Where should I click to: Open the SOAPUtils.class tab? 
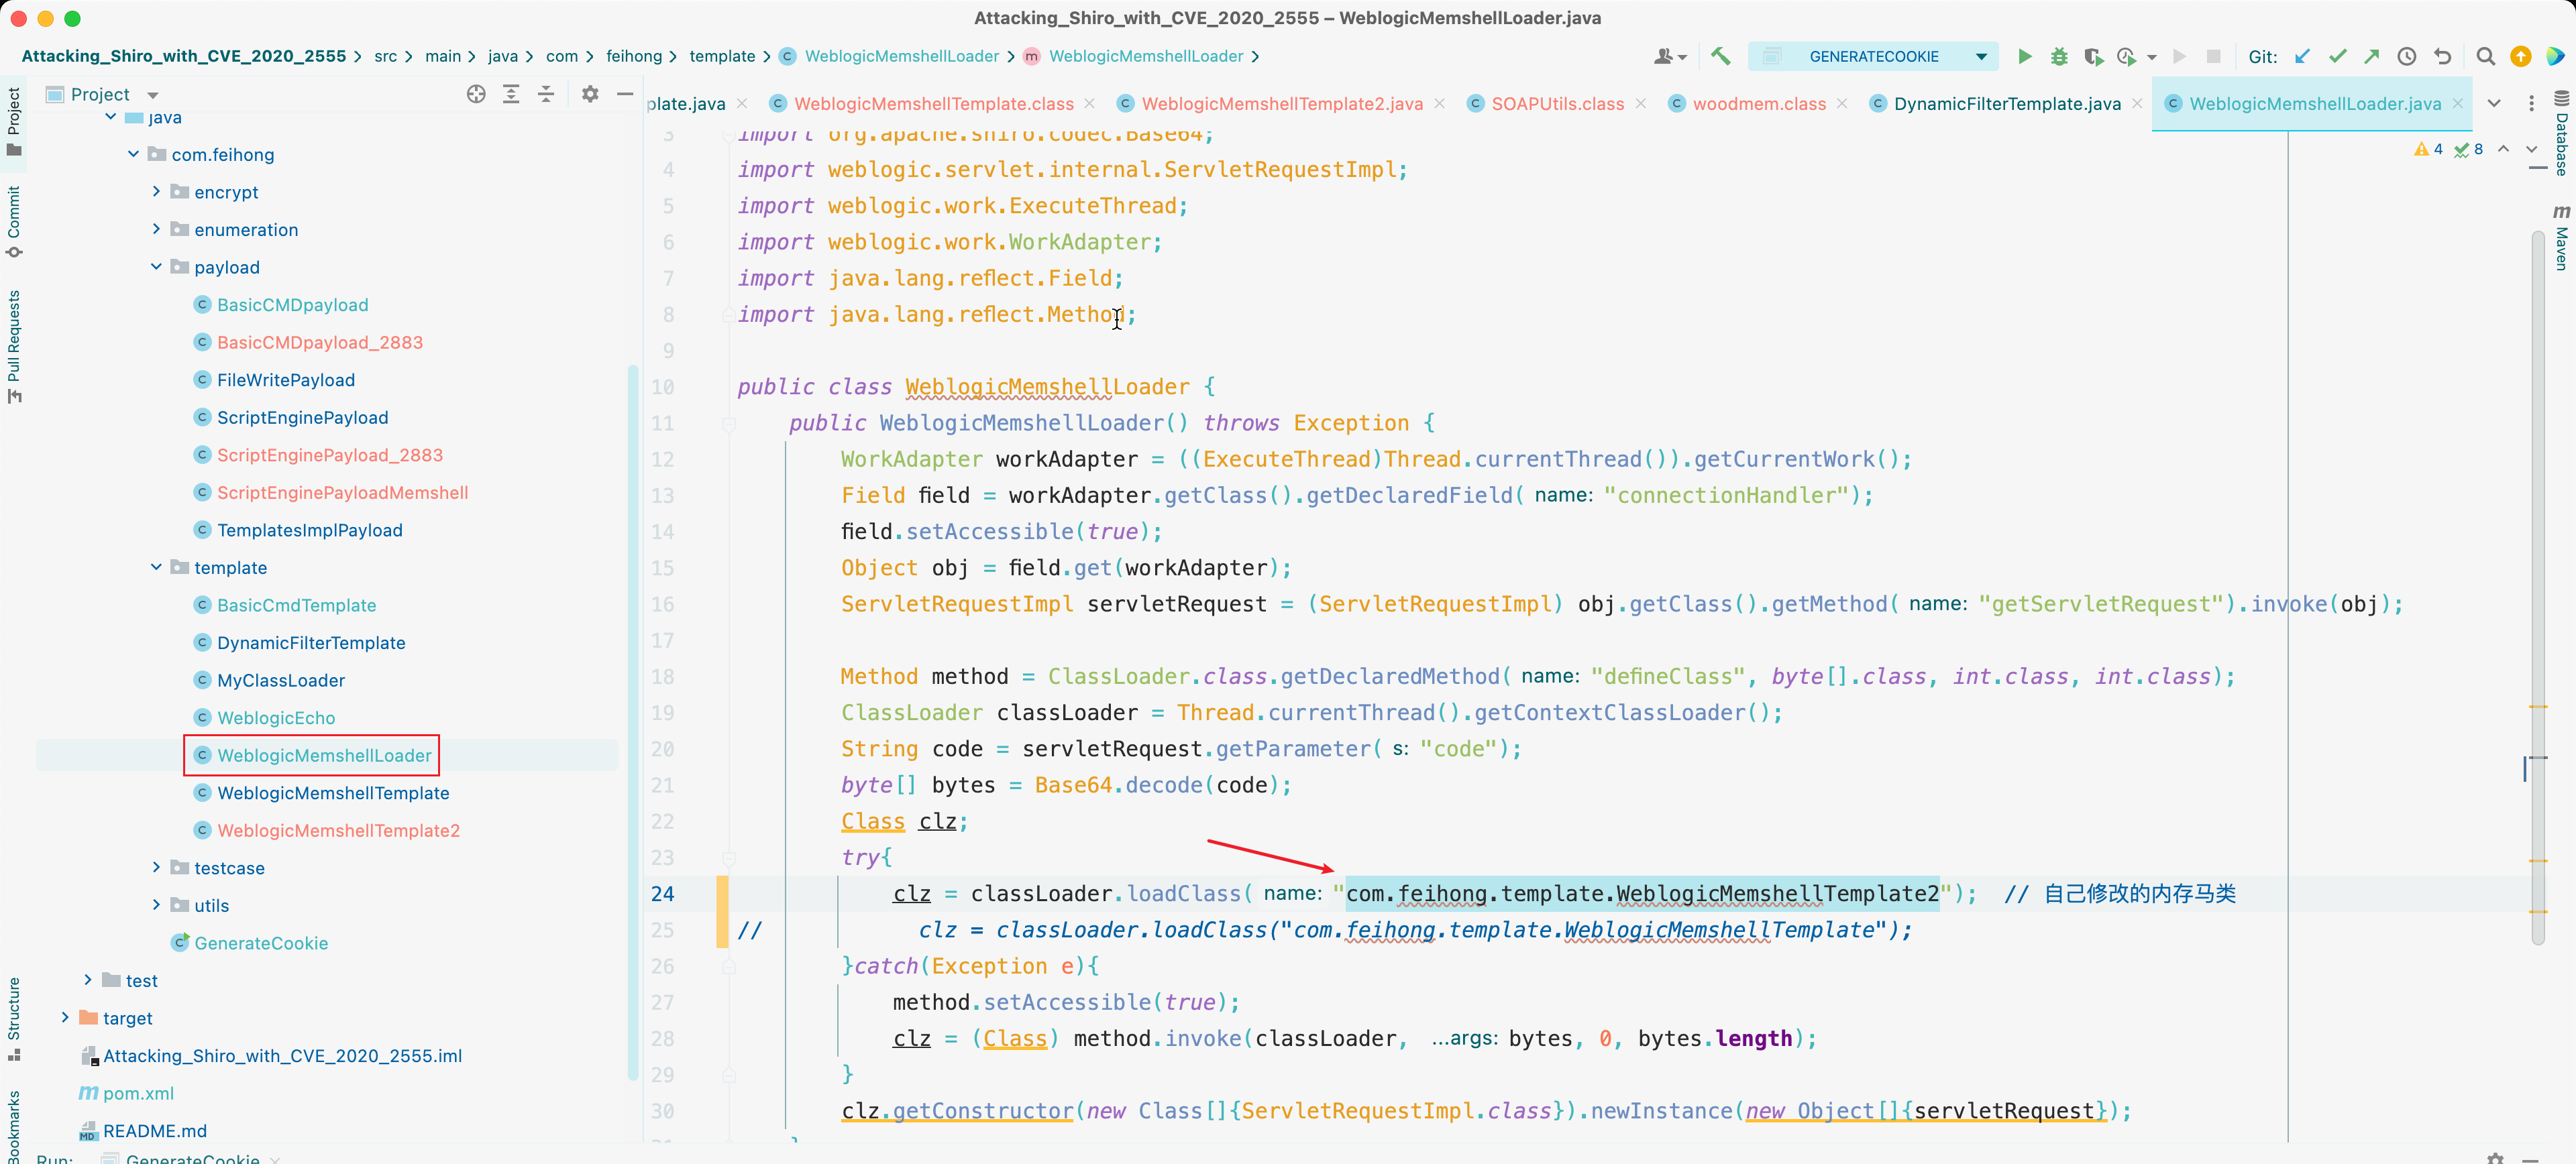(1556, 104)
